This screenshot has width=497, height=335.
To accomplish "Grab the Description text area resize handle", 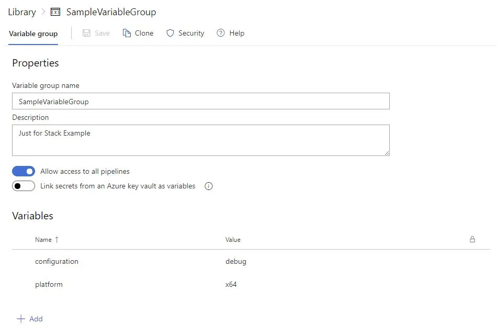I will (387, 153).
